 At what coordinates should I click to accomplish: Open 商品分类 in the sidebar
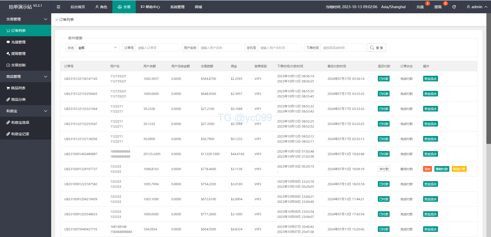(x=18, y=99)
